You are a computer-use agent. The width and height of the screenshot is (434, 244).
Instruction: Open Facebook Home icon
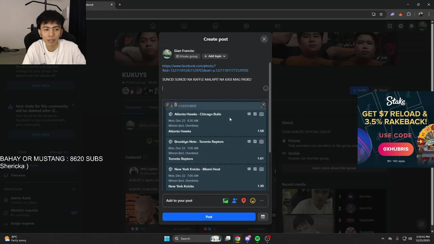tap(153, 26)
